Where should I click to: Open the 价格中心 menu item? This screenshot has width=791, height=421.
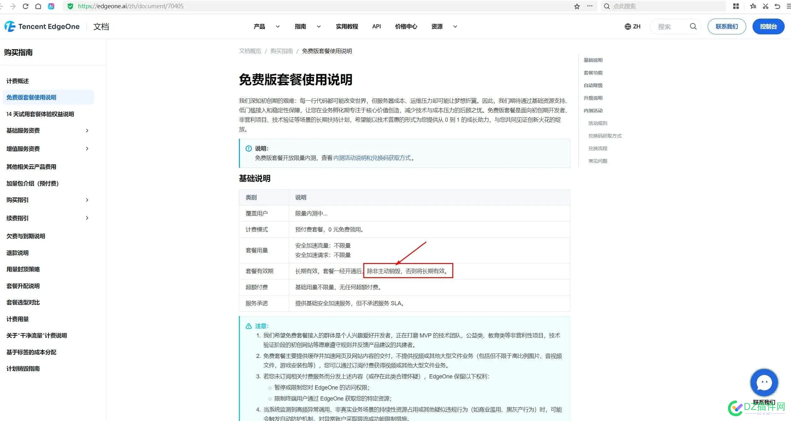click(406, 26)
